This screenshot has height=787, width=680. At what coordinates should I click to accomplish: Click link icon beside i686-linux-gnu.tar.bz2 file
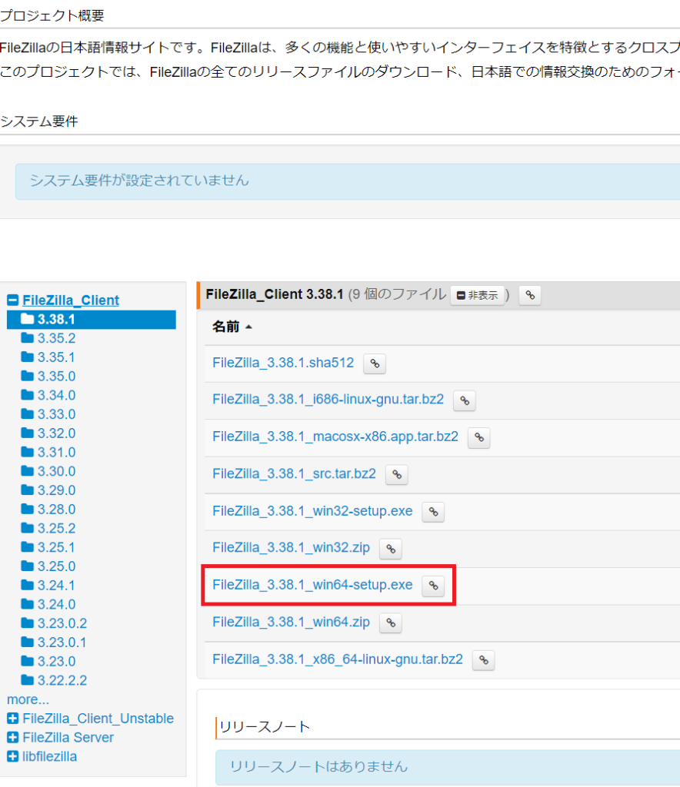pyautogui.click(x=465, y=400)
